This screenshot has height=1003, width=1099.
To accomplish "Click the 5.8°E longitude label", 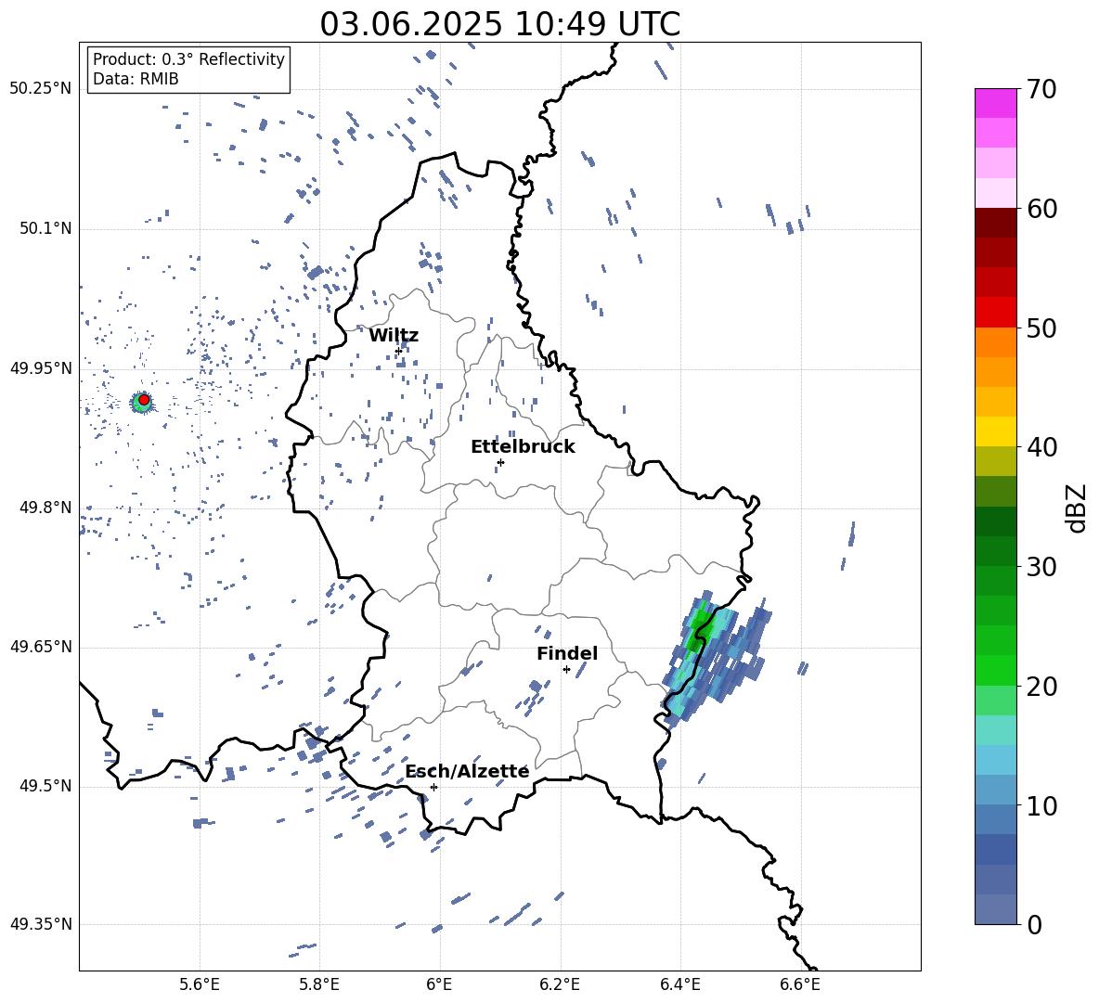I will tap(319, 984).
